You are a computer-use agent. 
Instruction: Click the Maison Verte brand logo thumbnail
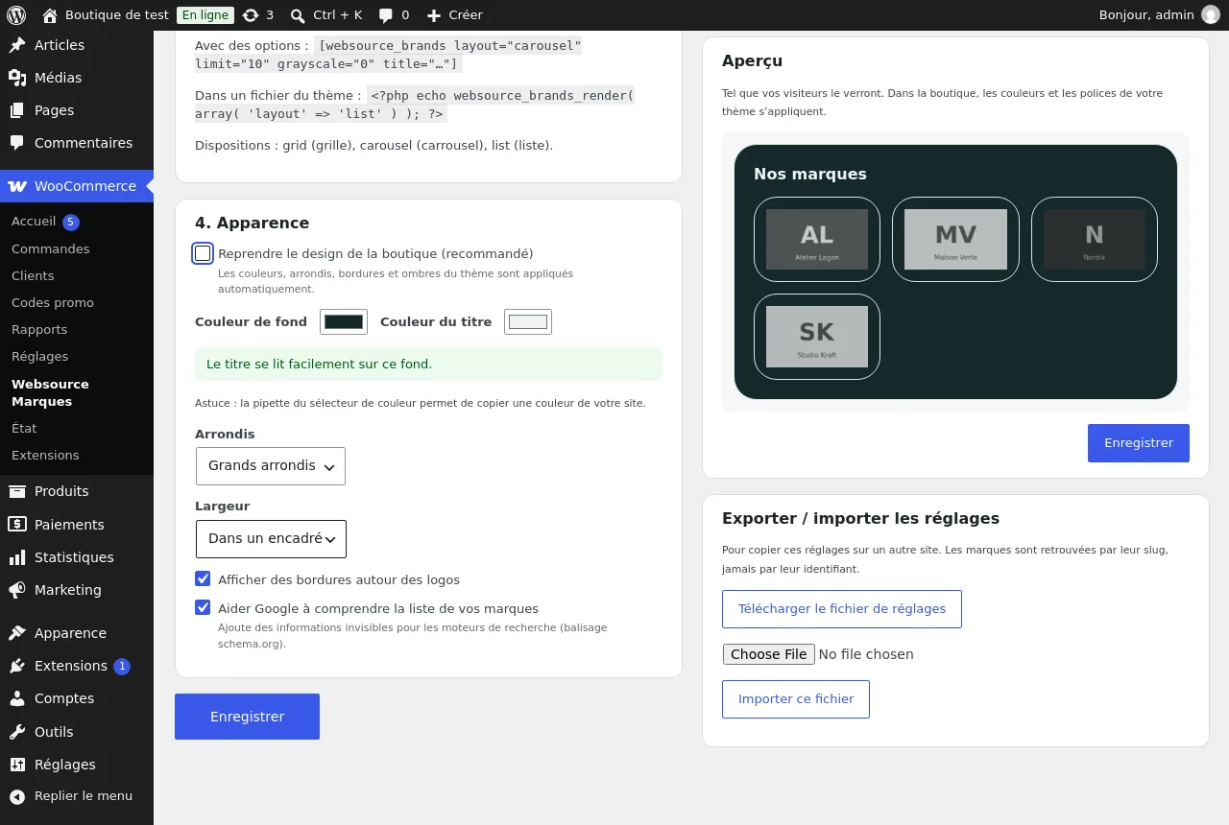click(x=956, y=240)
